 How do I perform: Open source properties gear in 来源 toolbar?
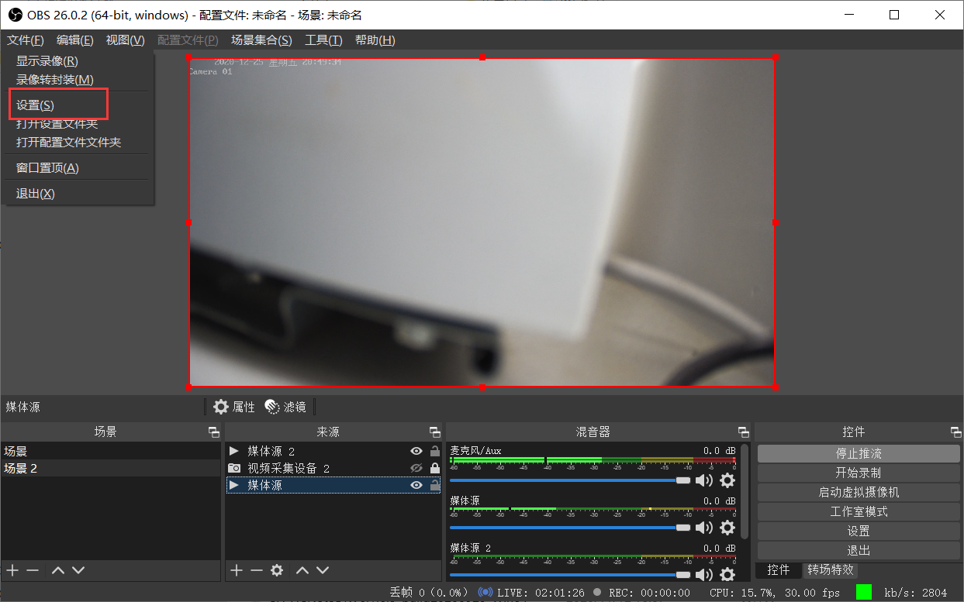tap(277, 570)
